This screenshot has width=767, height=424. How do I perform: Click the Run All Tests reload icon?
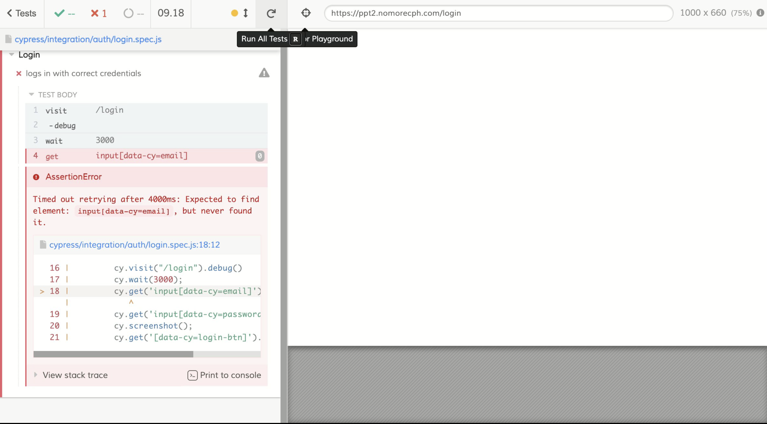pos(271,13)
